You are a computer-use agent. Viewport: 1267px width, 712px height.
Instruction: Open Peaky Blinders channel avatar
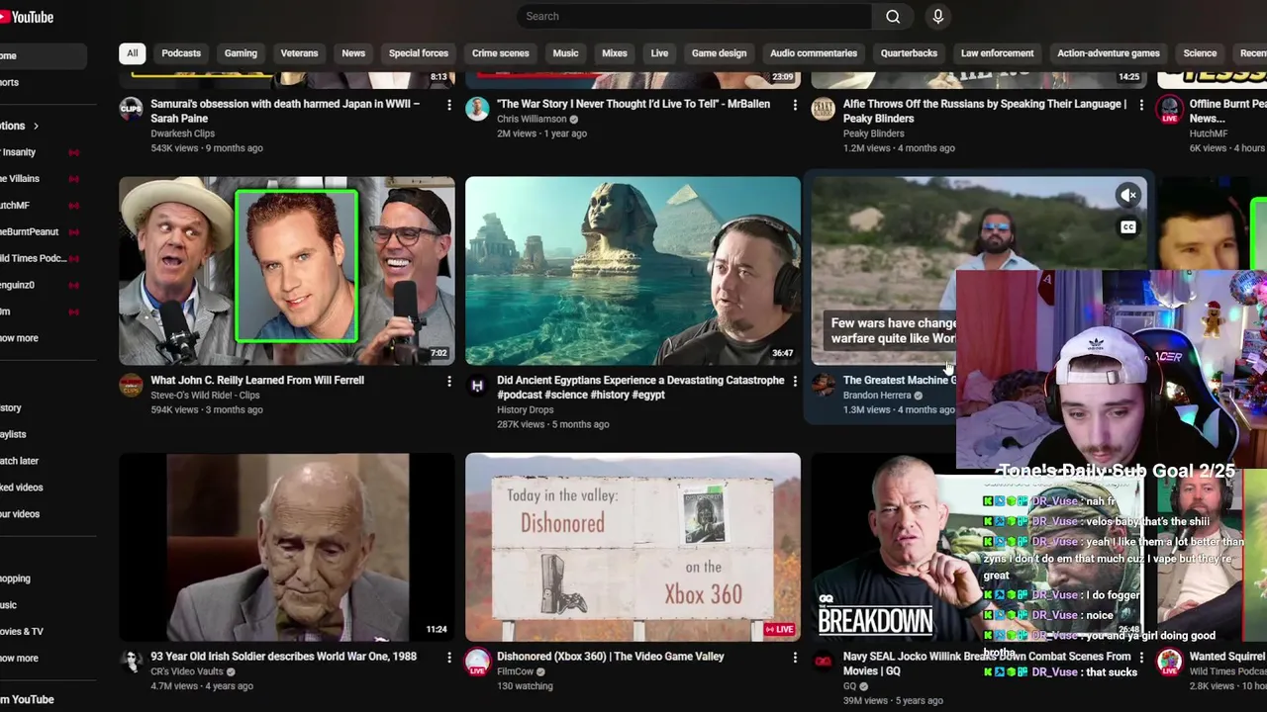pyautogui.click(x=824, y=109)
